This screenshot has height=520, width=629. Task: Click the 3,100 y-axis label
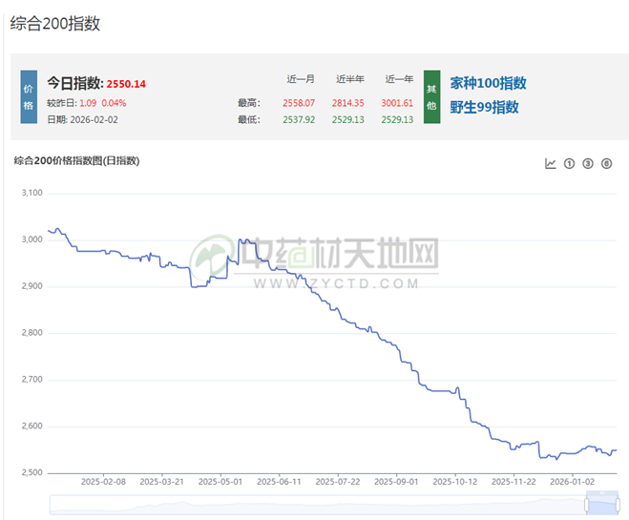(31, 193)
